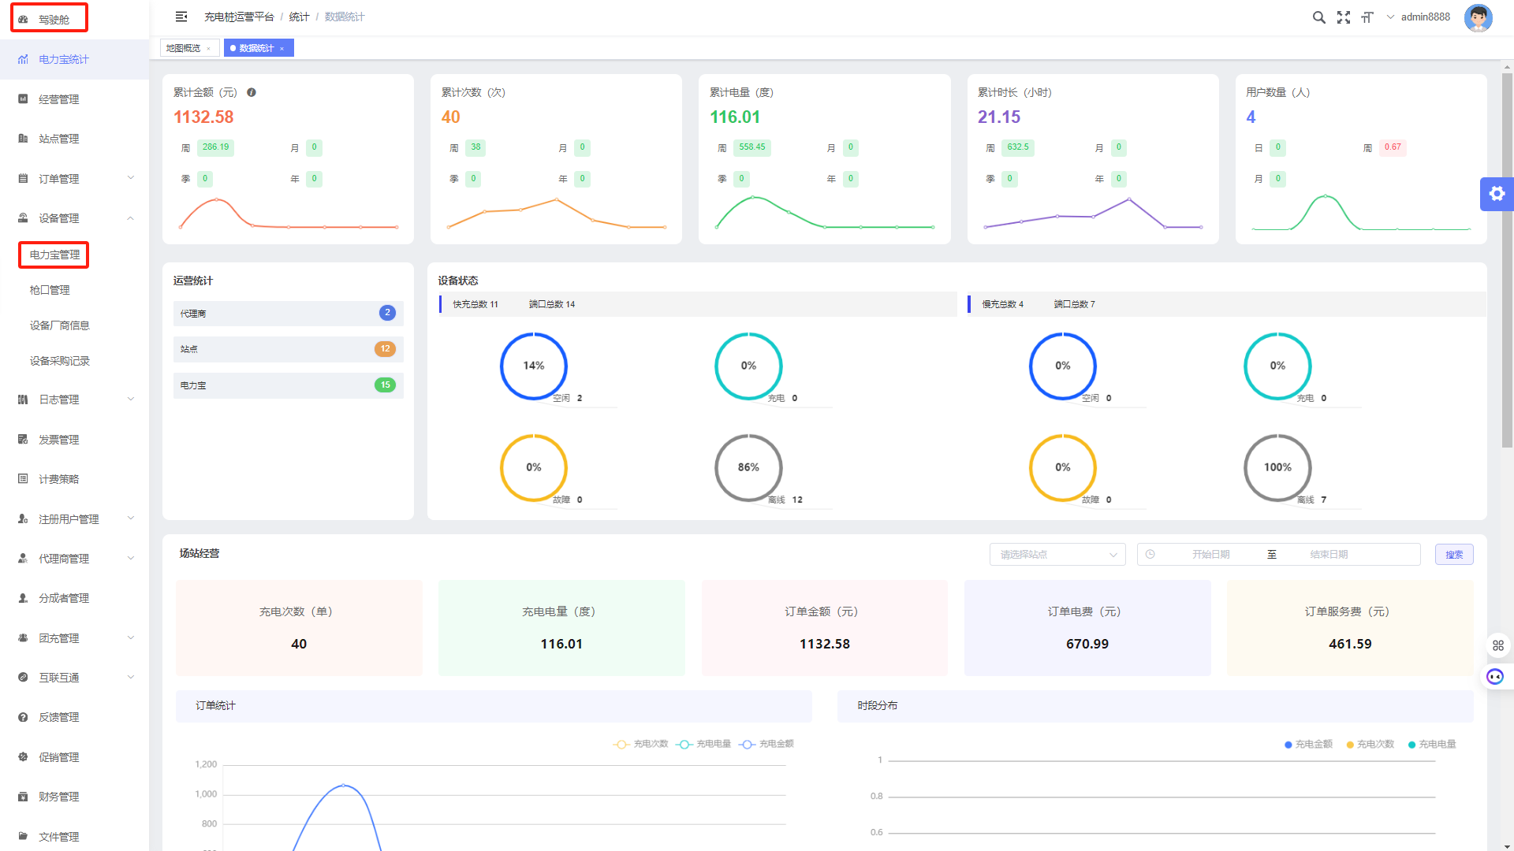Click the 统计 breadcrumb link
This screenshot has height=851, width=1514.
[299, 17]
